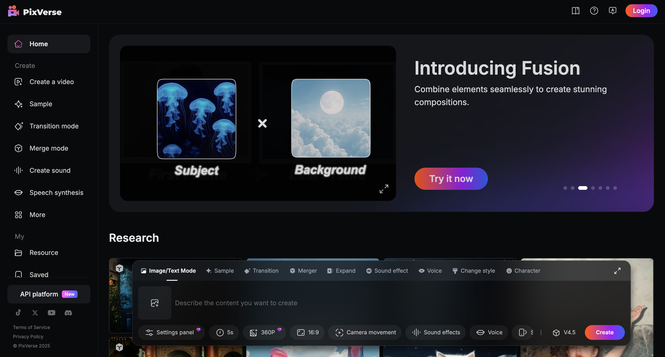The height and width of the screenshot is (357, 665).
Task: Focus the prompt description field
Action: click(399, 303)
